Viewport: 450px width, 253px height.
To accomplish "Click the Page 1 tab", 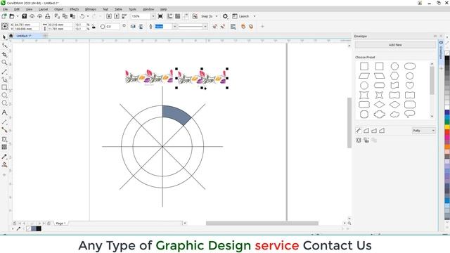I will tap(60, 223).
